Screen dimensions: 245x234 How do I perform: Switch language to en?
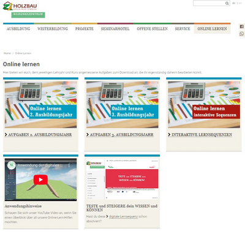[240, 3]
